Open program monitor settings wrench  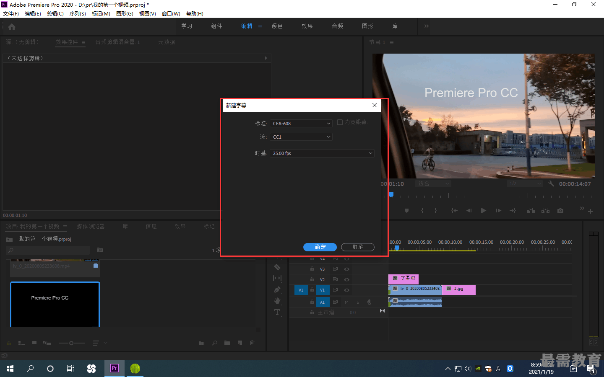coord(551,183)
